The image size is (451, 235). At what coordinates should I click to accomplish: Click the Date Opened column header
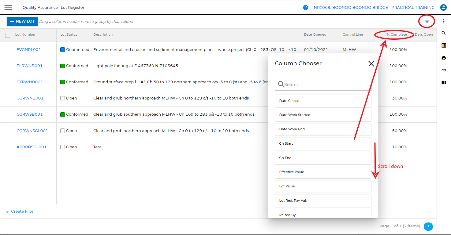tap(315, 34)
